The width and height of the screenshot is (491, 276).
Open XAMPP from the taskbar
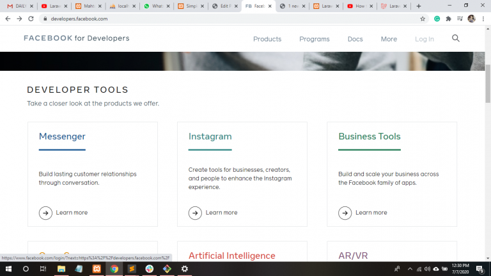[x=97, y=269]
